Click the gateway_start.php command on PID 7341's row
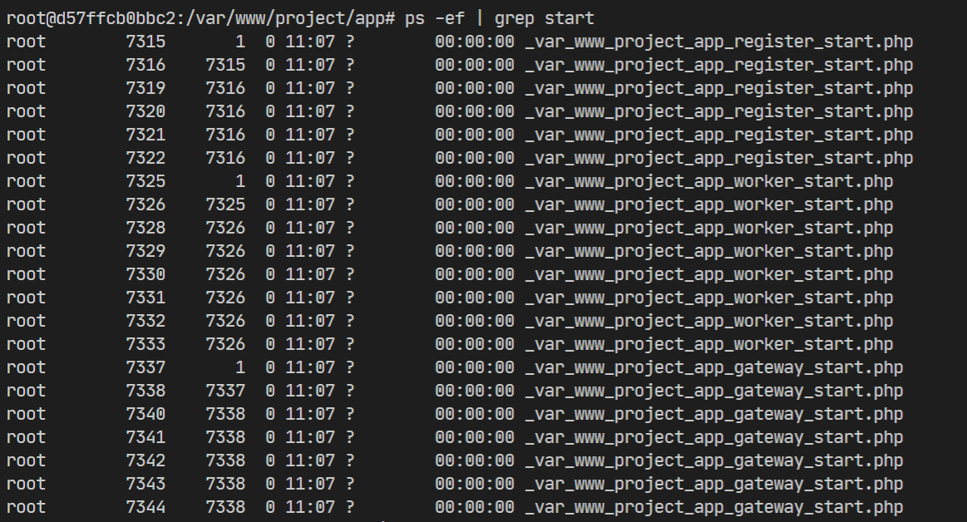This screenshot has height=522, width=967. 713,437
